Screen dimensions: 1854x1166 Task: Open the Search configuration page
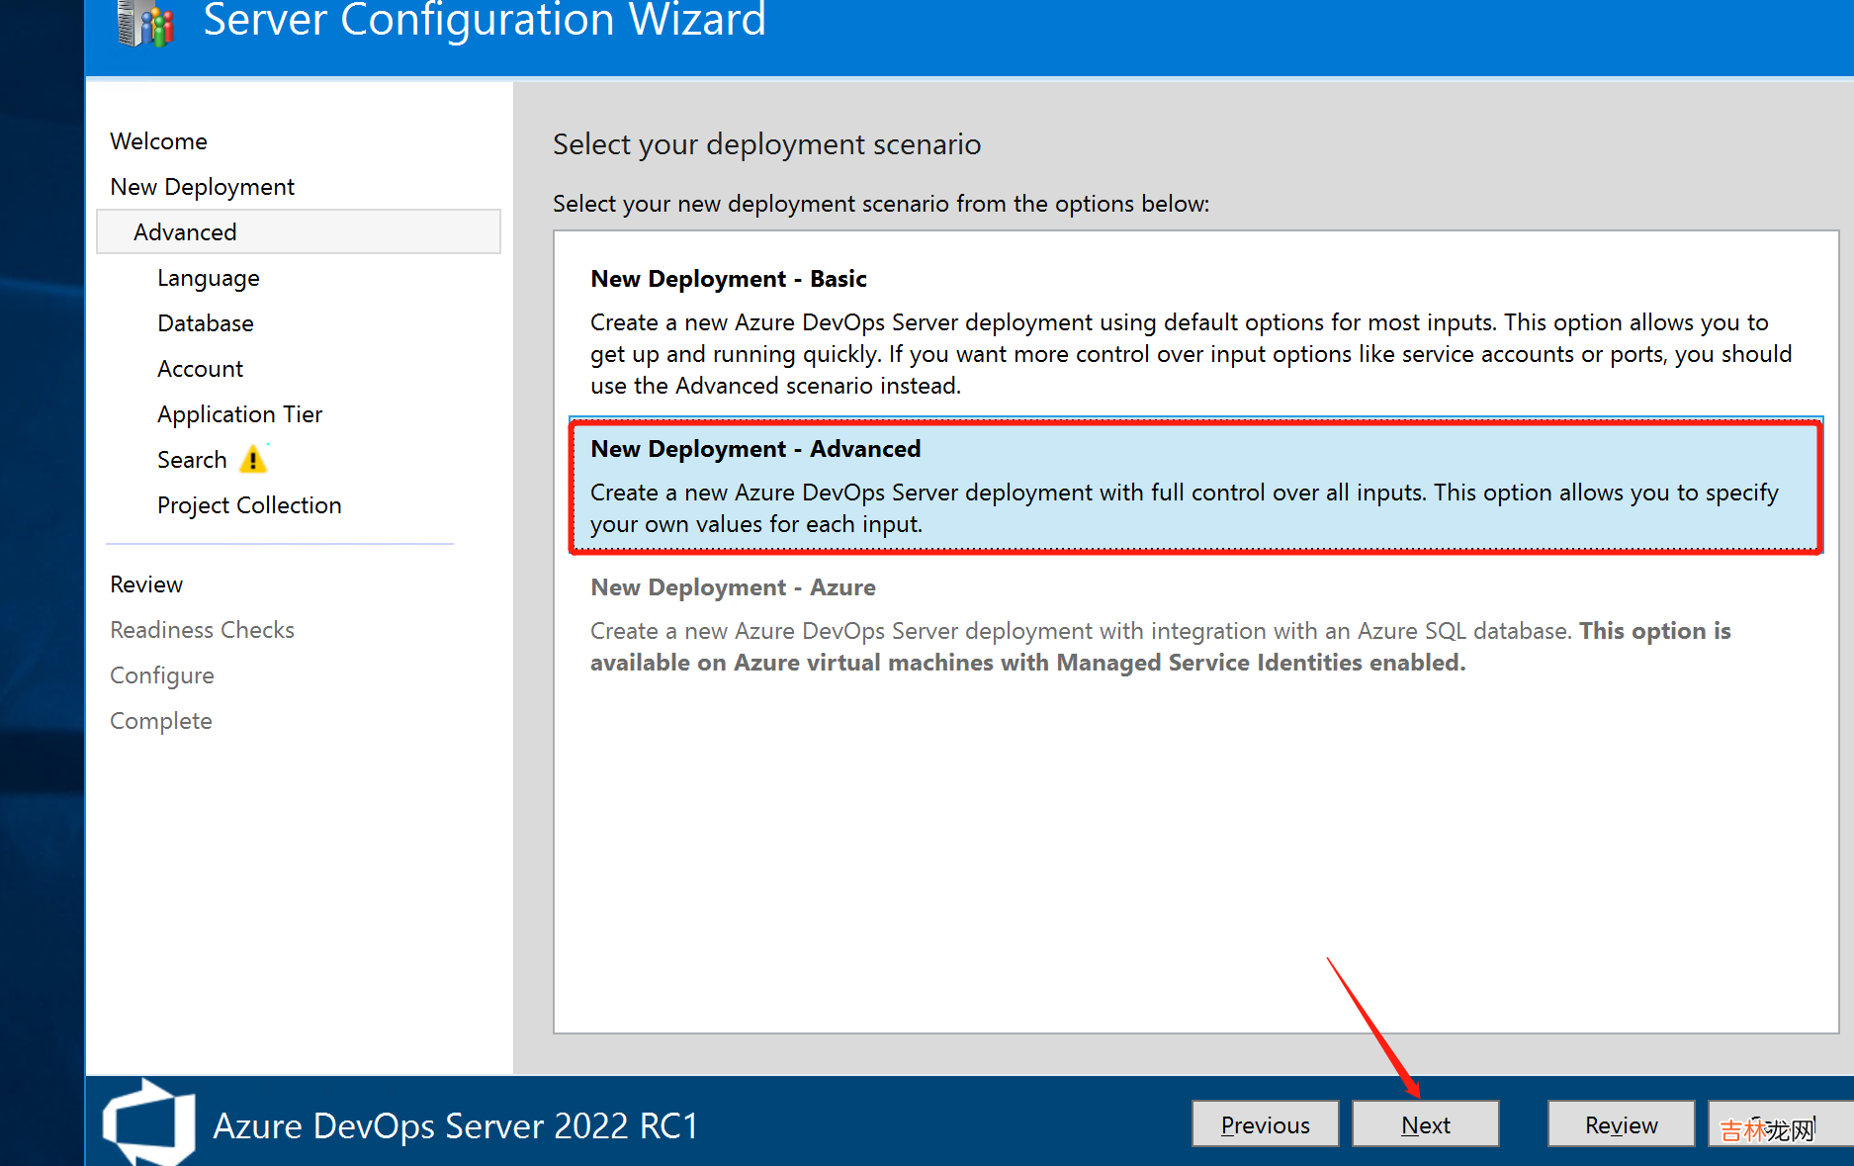pyautogui.click(x=192, y=460)
